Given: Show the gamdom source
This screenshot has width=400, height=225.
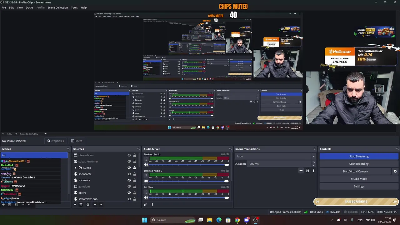Looking at the screenshot, I should point(129,187).
